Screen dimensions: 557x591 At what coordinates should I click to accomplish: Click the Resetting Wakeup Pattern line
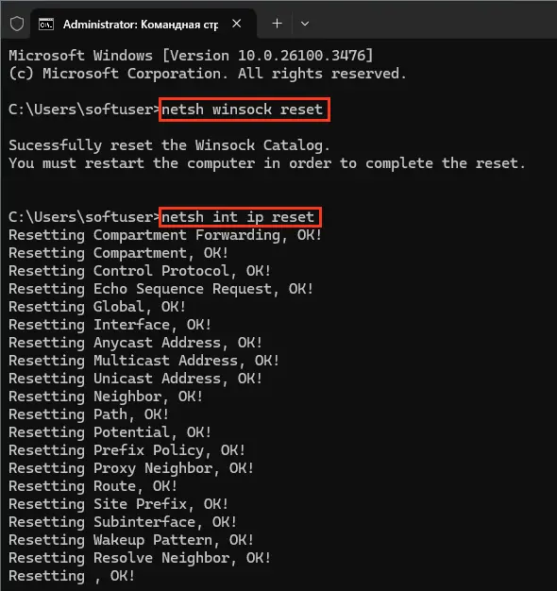(x=131, y=540)
